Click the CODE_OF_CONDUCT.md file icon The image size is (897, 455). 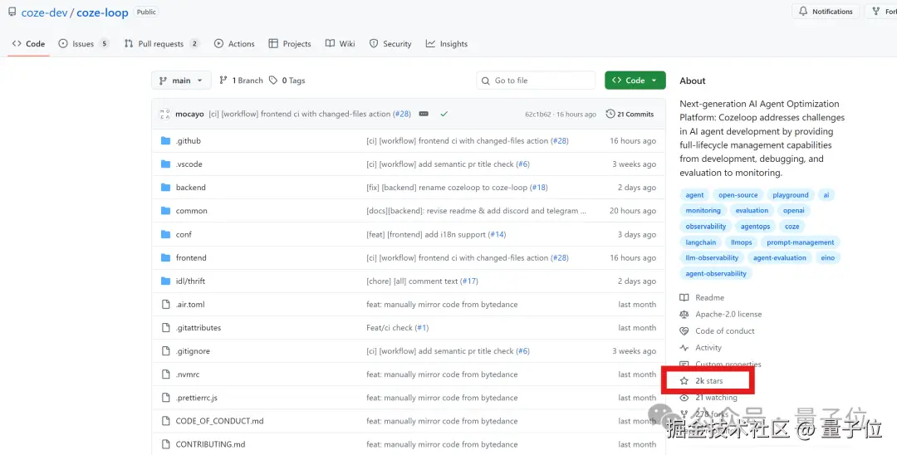click(x=166, y=421)
